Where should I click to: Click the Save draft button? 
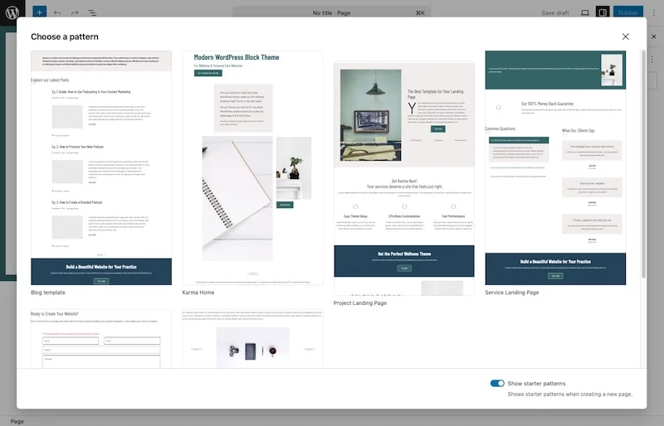point(555,12)
